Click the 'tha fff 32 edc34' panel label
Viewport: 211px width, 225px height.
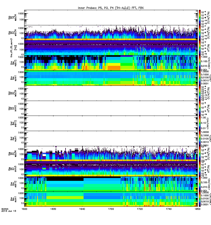(x=13, y=33)
